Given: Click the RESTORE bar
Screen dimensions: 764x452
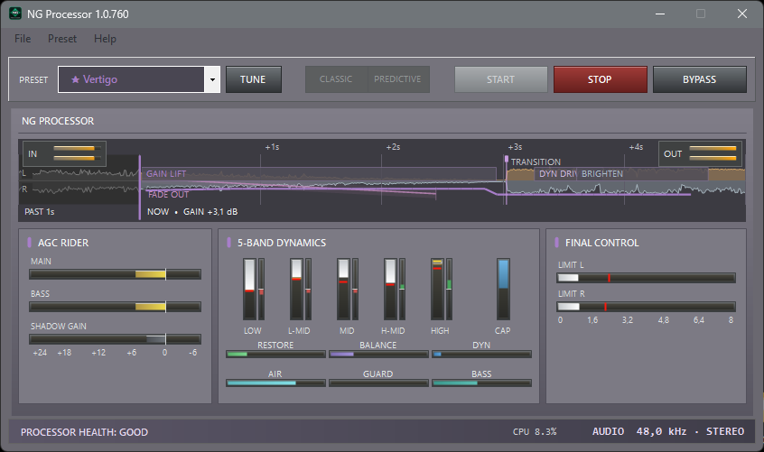Looking at the screenshot, I should (275, 355).
